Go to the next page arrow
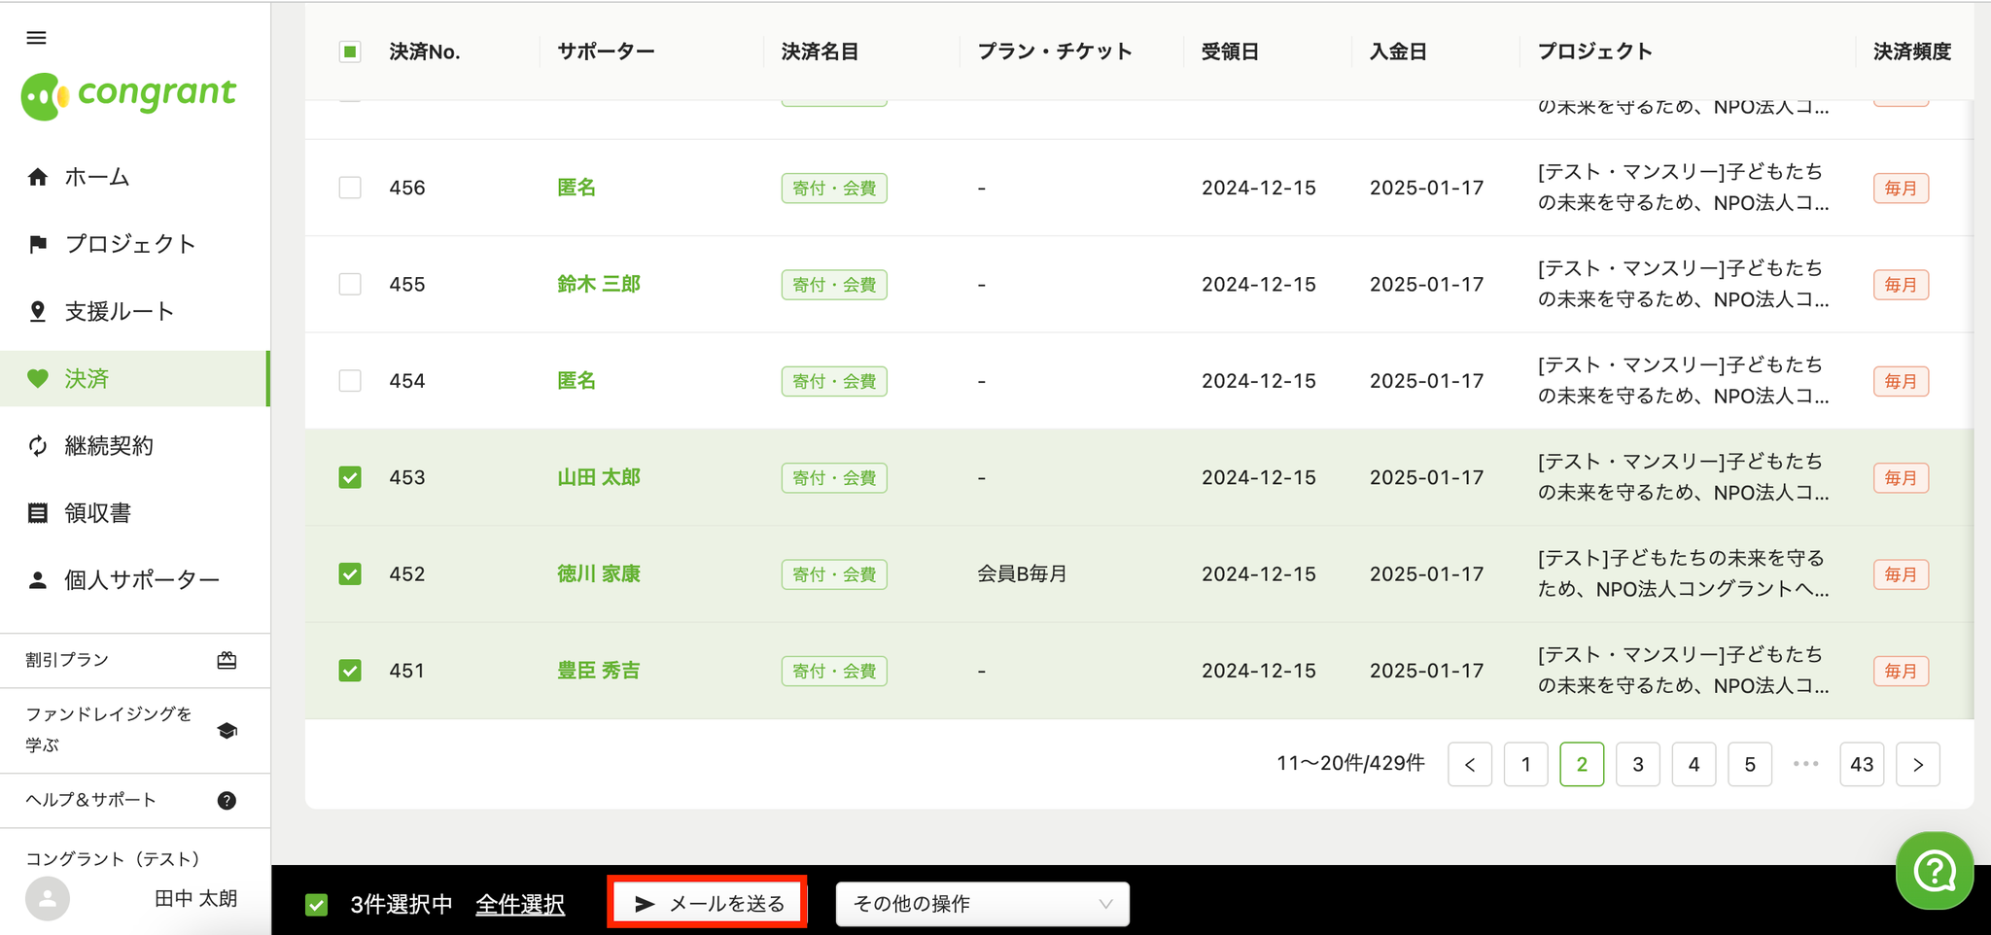The width and height of the screenshot is (1991, 935). [x=1918, y=764]
